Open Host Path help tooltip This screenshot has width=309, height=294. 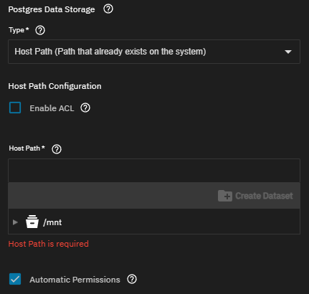point(57,149)
